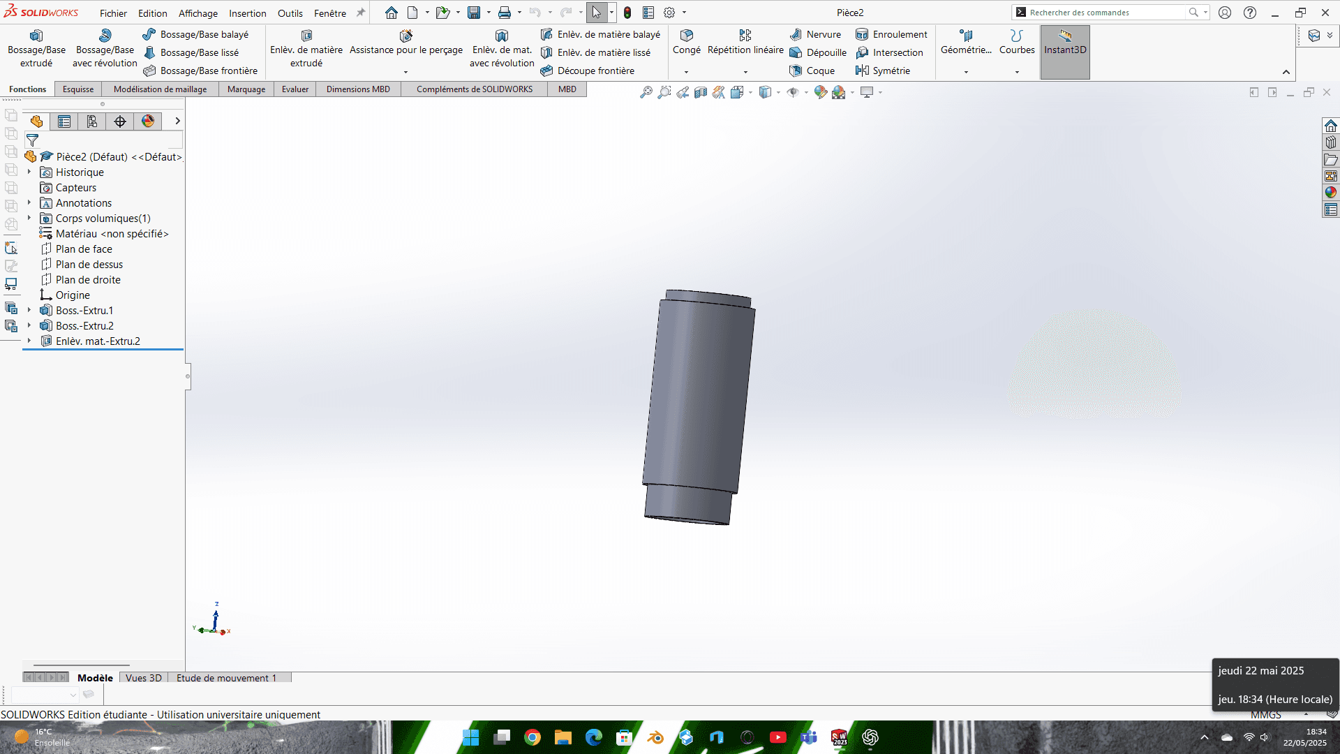1340x754 pixels.
Task: Select Enlèv. de matière lissé tool
Action: tap(595, 52)
